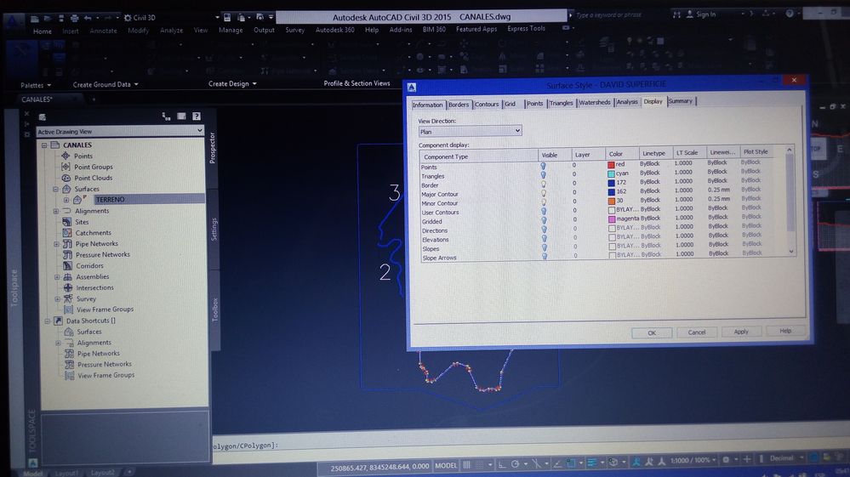Click the Data Shortcuts arrow icon

point(58,321)
